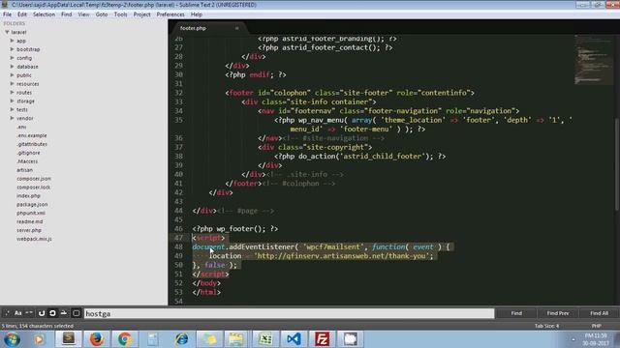Open the Edit menu
The image size is (620, 348).
22,14
